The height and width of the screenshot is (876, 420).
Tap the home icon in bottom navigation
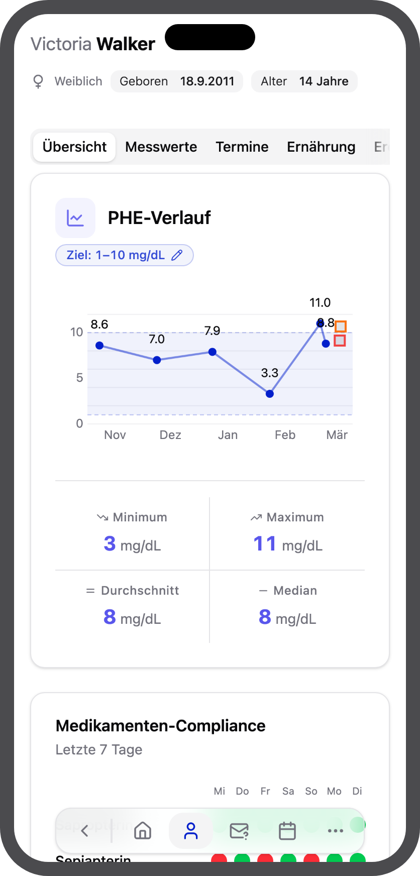click(143, 831)
